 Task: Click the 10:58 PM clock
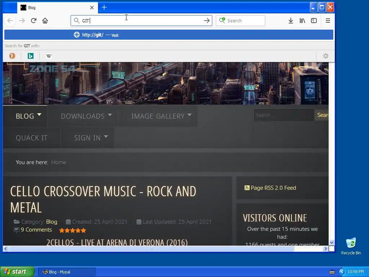point(356,272)
